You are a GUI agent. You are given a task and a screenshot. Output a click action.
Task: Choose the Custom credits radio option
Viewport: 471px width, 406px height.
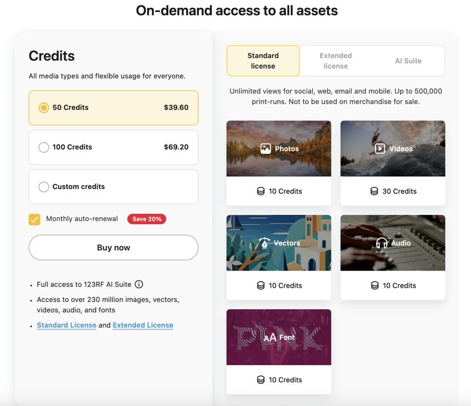[x=44, y=187]
